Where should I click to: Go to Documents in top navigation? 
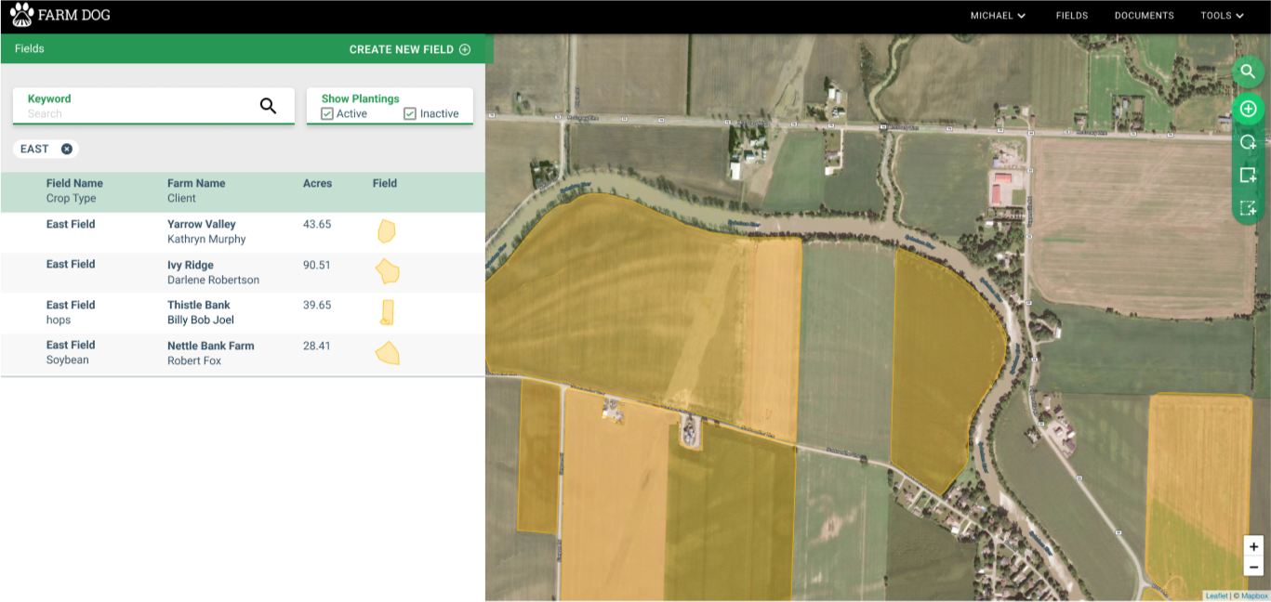[1144, 16]
